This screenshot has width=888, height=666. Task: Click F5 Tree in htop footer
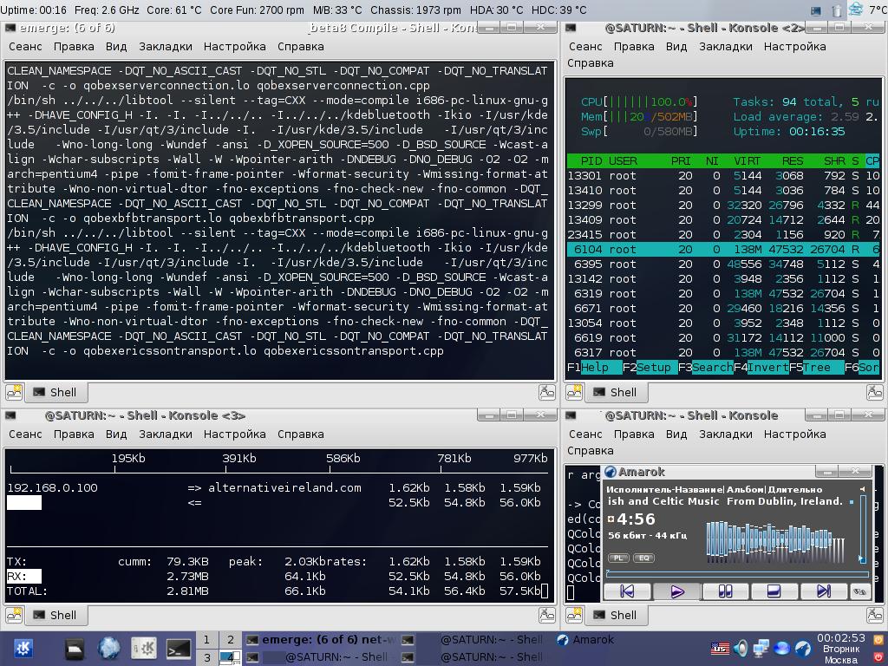tap(816, 367)
